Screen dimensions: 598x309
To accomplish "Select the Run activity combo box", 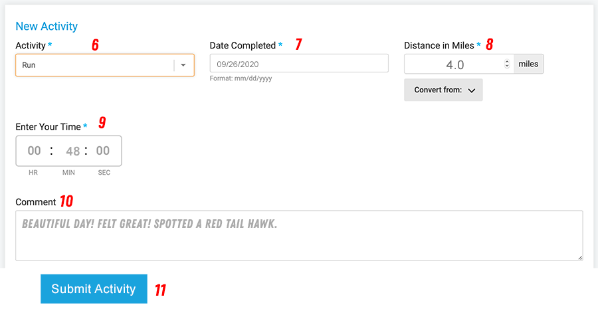I will tap(105, 65).
